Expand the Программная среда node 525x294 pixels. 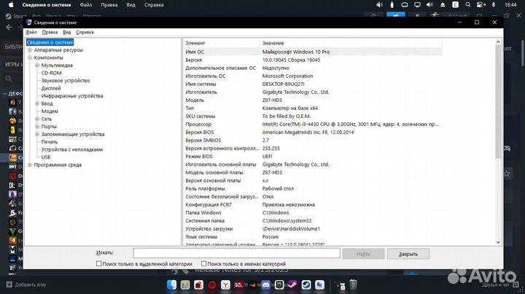[x=30, y=164]
